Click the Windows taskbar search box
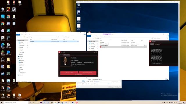The width and height of the screenshot is (186, 104). click(x=16, y=103)
